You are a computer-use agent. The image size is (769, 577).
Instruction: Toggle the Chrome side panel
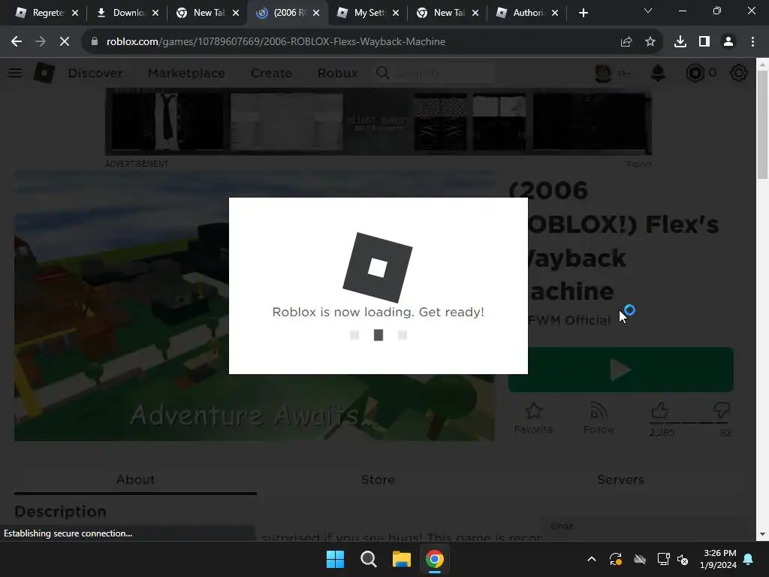pos(704,42)
